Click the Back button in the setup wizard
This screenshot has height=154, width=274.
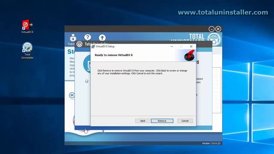[143, 121]
